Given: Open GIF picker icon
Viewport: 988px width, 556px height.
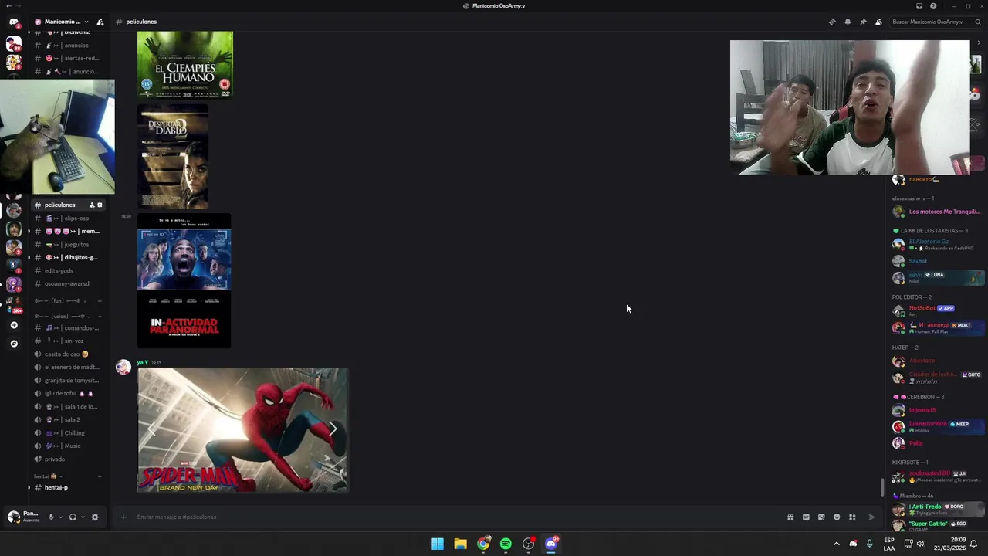Looking at the screenshot, I should pyautogui.click(x=806, y=517).
